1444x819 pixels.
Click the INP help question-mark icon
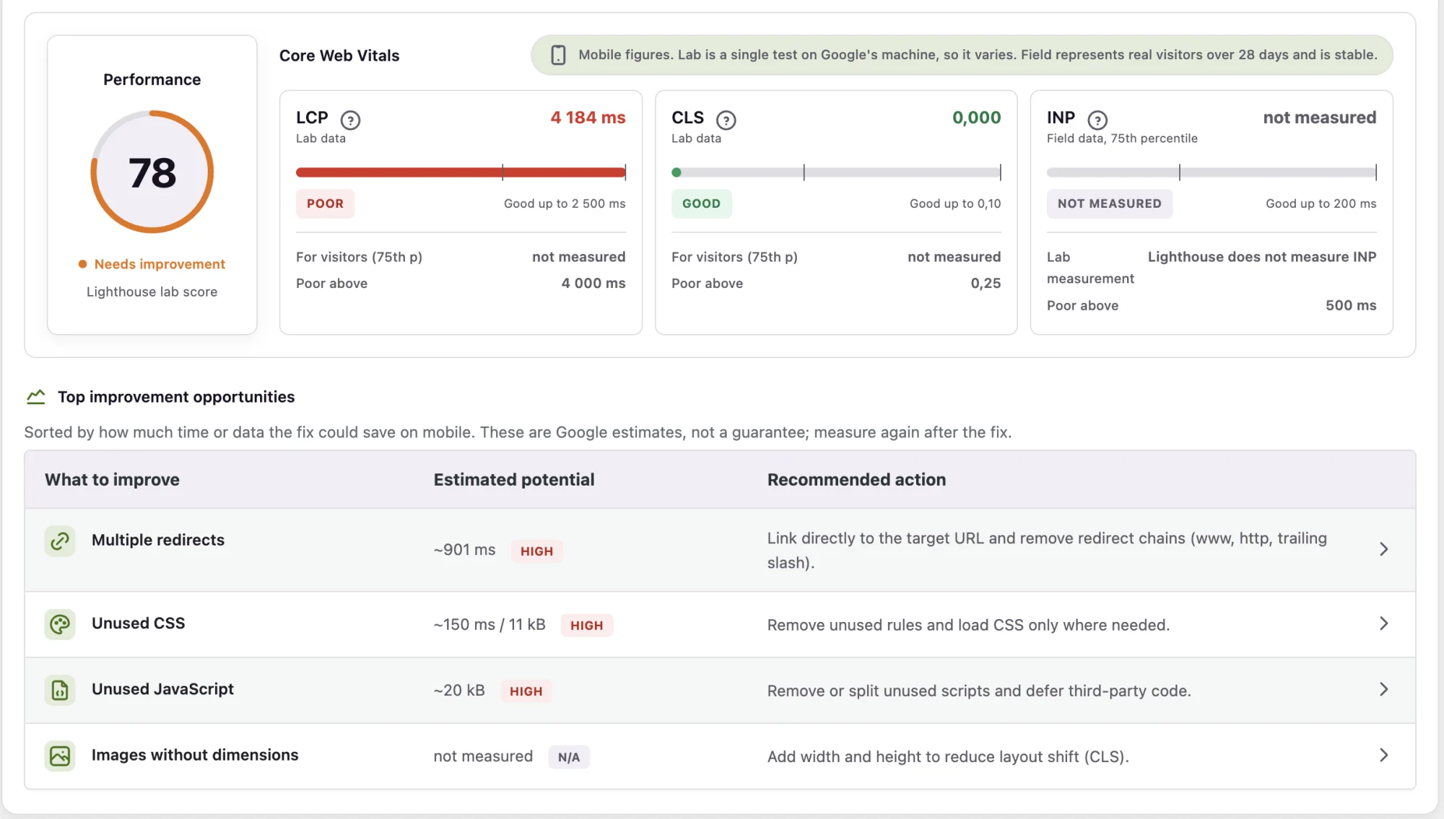(1097, 120)
